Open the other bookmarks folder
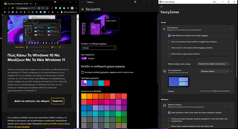Viewport: 238px width, 129px height. tap(69, 12)
